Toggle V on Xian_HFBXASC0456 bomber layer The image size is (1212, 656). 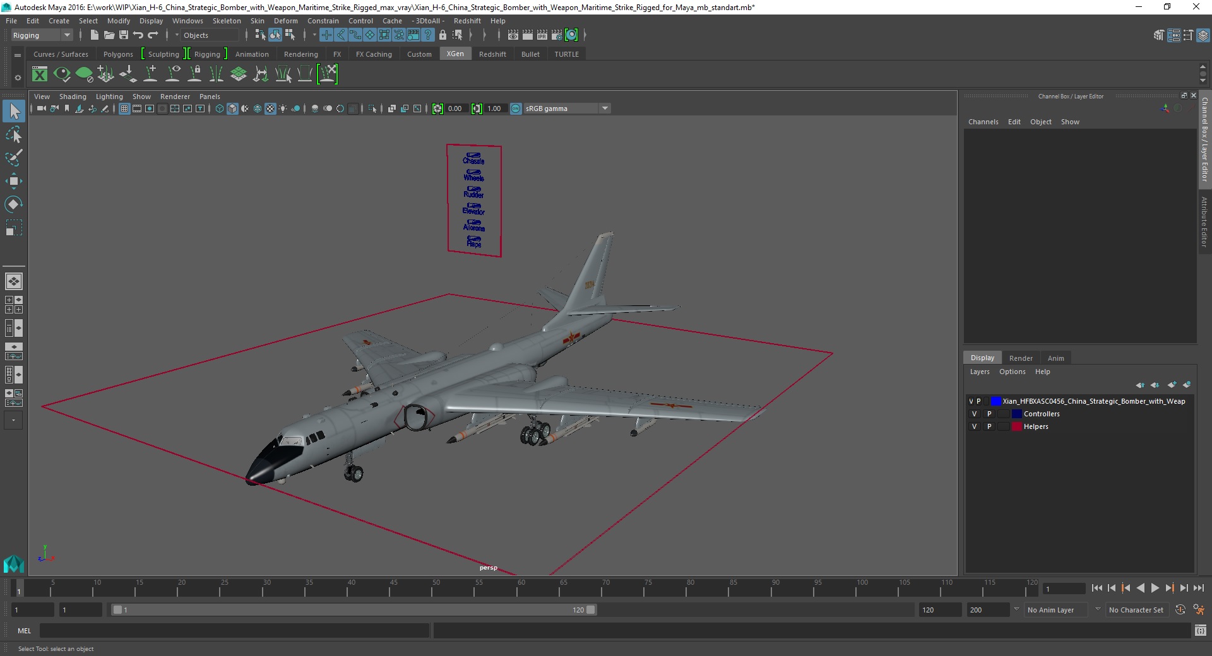tap(971, 401)
